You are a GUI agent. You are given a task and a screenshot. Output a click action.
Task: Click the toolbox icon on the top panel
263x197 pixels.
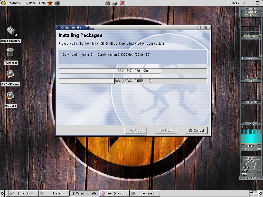click(x=108, y=3)
